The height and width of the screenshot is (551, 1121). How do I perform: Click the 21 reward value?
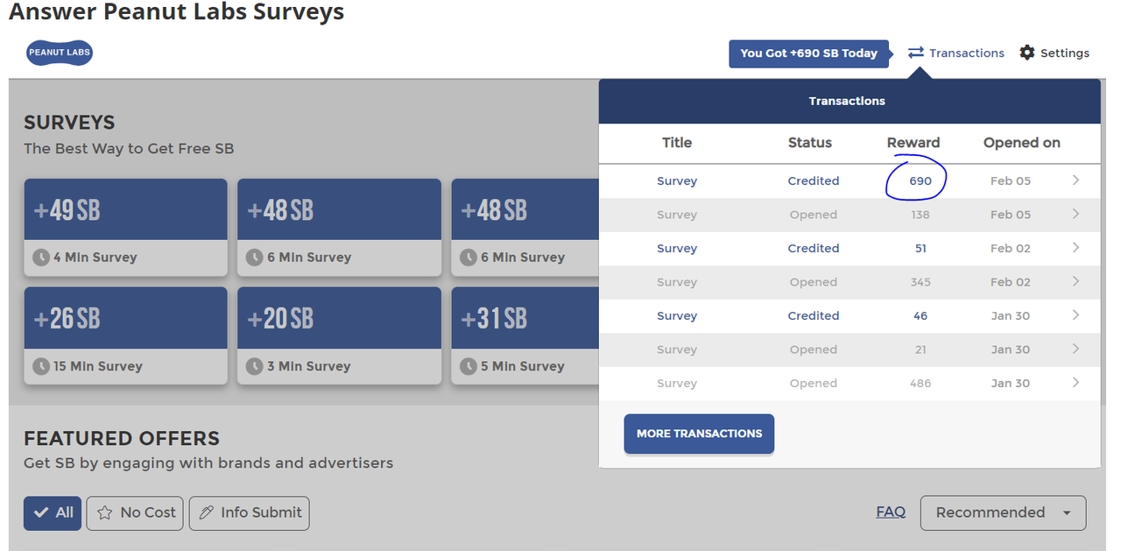[920, 350]
